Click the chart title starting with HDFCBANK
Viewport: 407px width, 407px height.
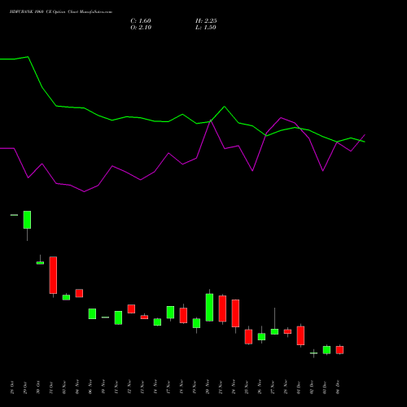(61, 12)
